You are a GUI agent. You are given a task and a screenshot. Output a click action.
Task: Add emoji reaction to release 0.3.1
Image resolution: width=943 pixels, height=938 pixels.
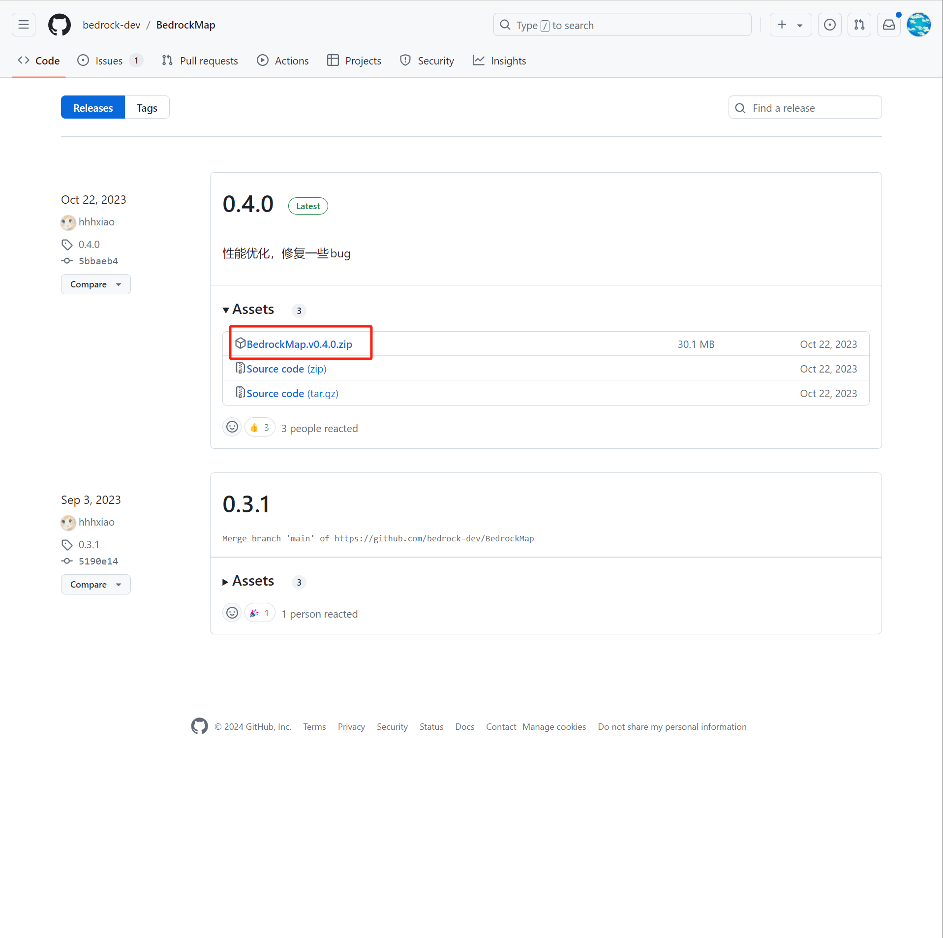pos(232,613)
